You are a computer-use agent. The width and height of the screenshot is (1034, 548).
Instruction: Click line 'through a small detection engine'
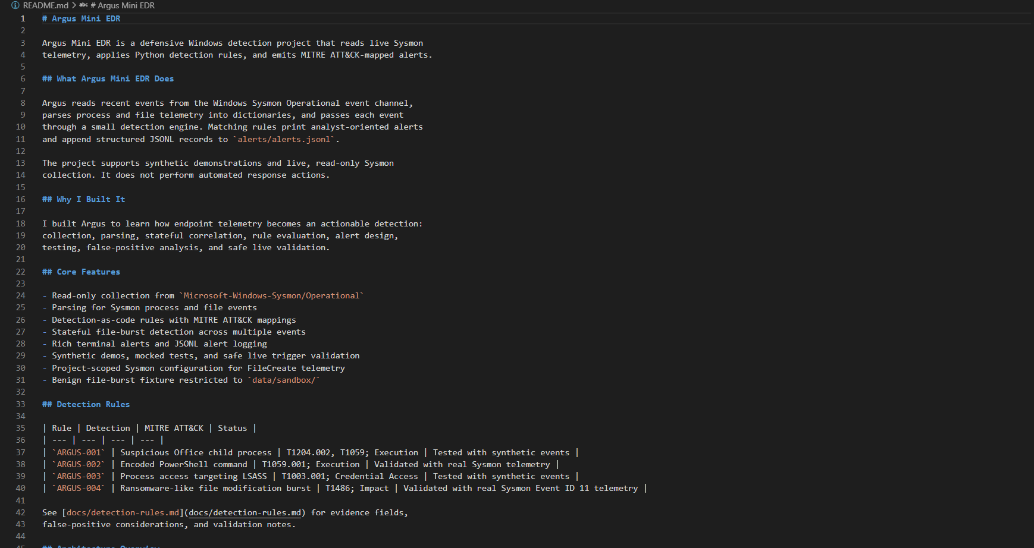[232, 127]
